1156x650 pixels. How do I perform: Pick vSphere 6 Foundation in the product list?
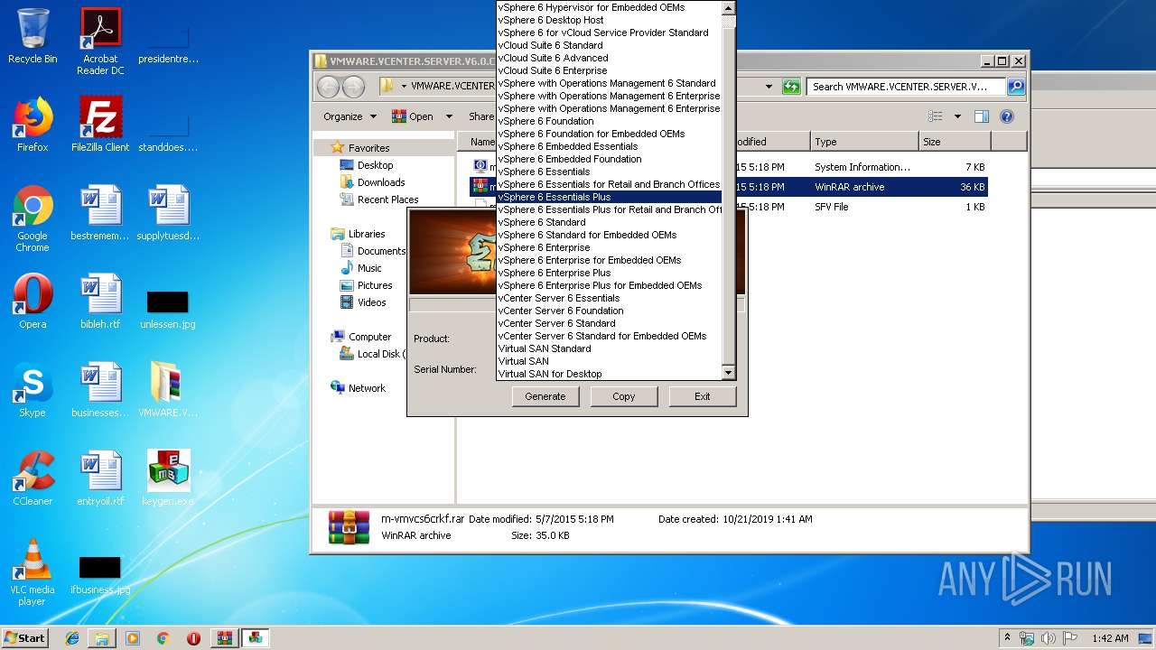pyautogui.click(x=610, y=121)
